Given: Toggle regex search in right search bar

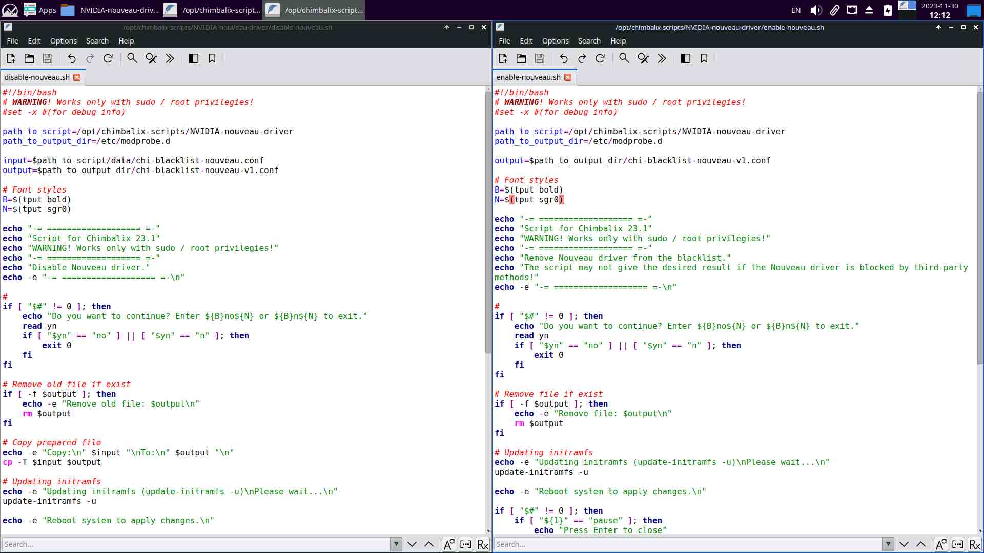Looking at the screenshot, I should pos(974,544).
